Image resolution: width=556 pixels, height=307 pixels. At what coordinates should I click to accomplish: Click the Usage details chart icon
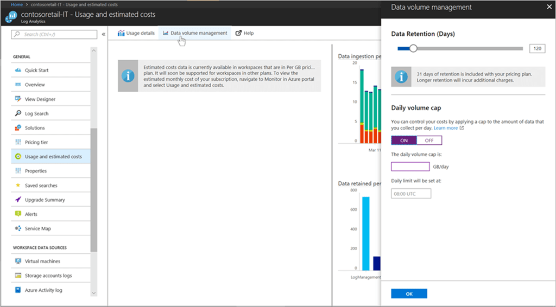[121, 33]
